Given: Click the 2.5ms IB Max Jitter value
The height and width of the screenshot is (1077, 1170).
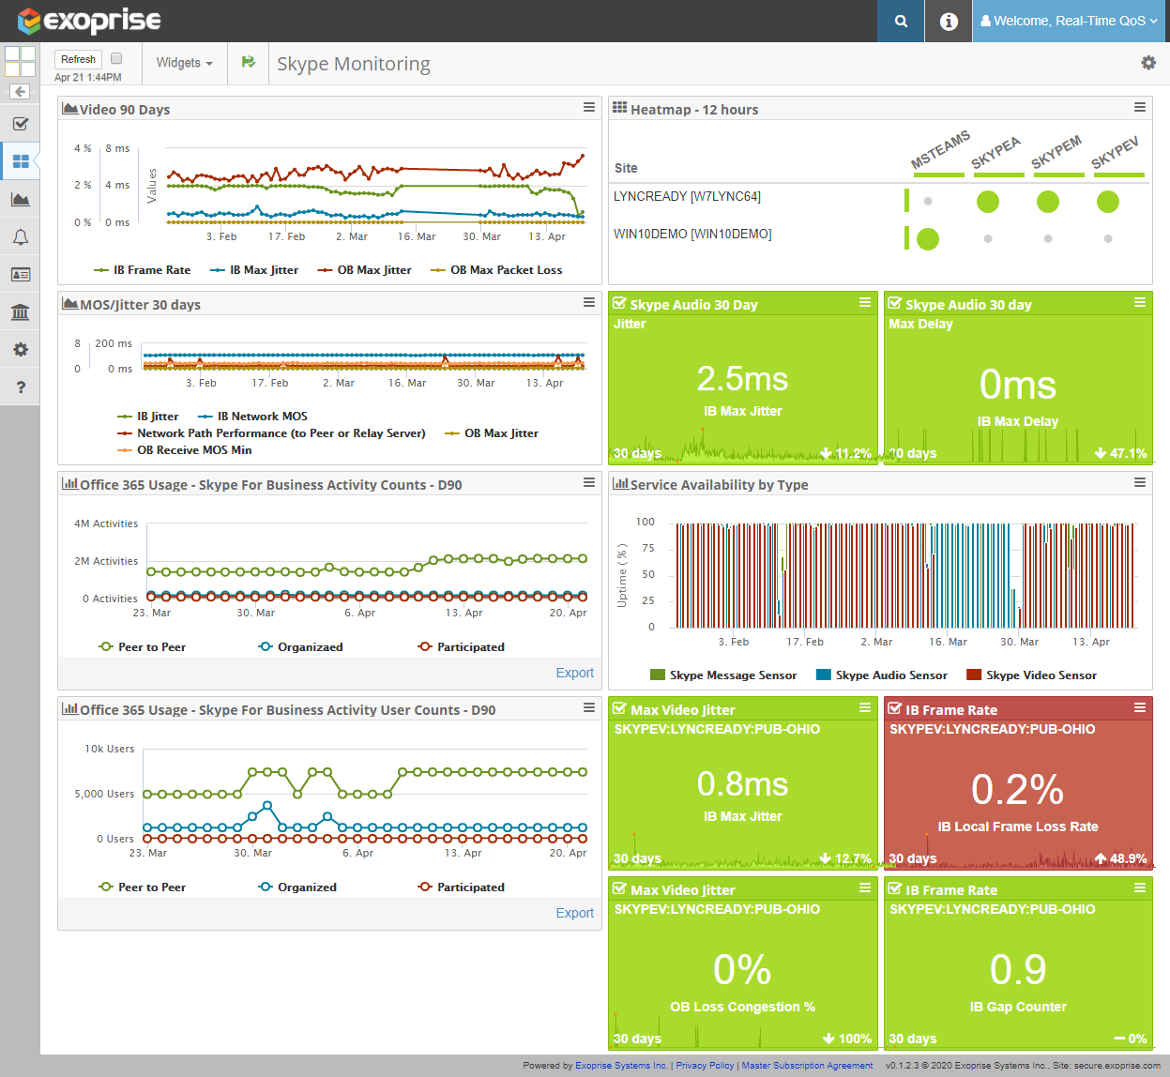Looking at the screenshot, I should [742, 379].
